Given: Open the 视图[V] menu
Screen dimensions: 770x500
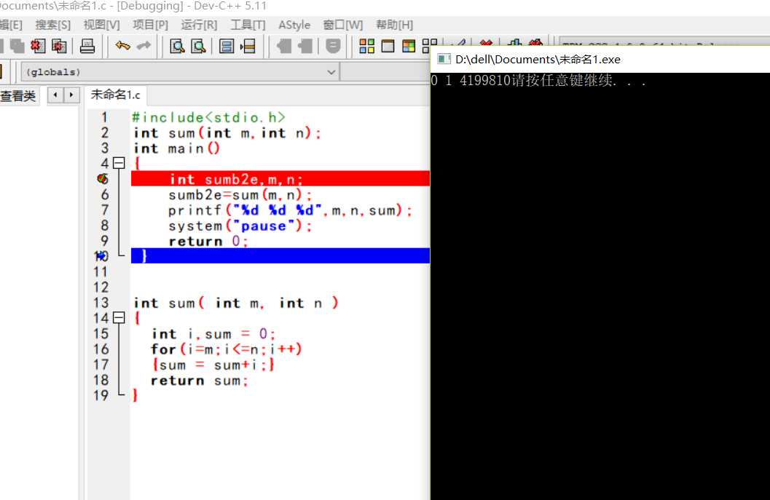Looking at the screenshot, I should click(102, 25).
